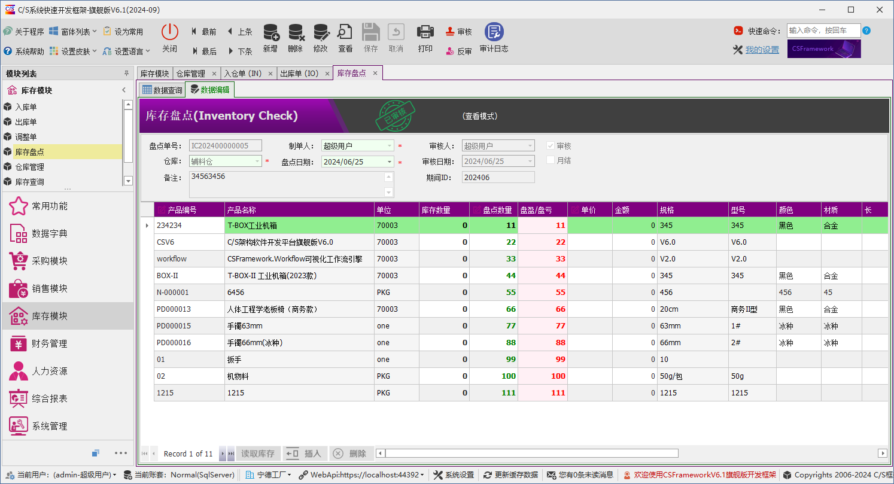This screenshot has height=484, width=894.
Task: Click the grid footer 删除 button
Action: (x=351, y=453)
